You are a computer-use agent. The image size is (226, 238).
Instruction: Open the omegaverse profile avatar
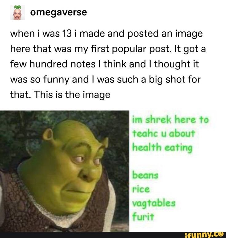point(18,12)
